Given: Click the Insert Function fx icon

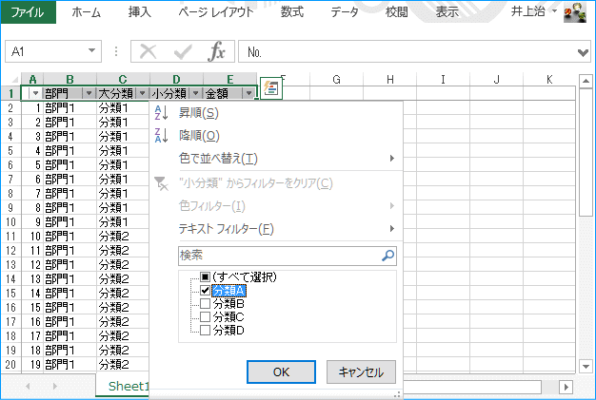Looking at the screenshot, I should 216,52.
